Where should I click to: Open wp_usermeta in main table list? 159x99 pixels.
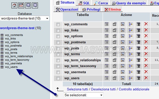pyautogui.click(x=75, y=72)
